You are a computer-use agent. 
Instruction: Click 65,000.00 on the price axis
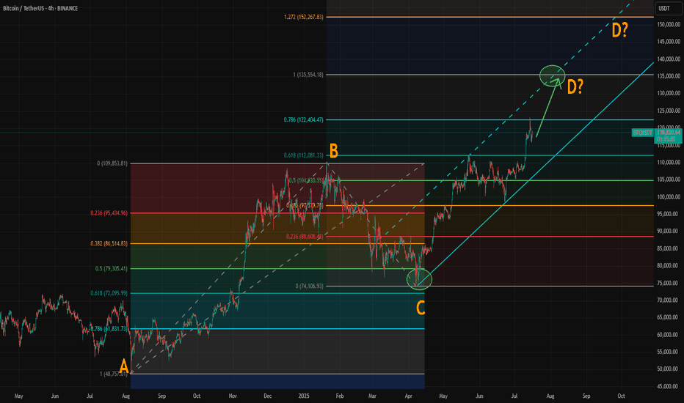coord(669,317)
